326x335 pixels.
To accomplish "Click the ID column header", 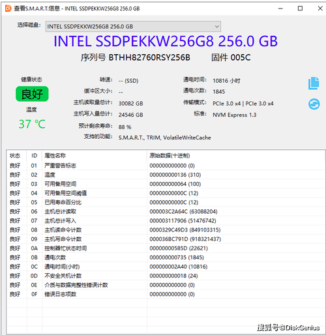I will point(34,156).
